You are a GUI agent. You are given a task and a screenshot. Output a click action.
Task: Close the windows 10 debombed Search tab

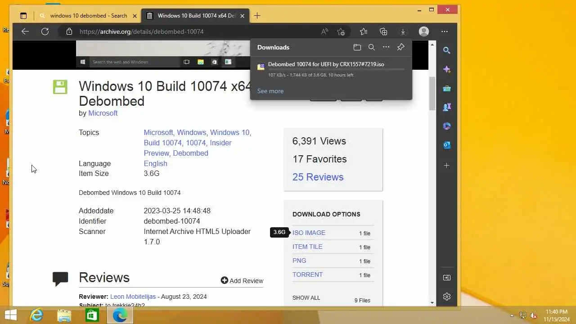(135, 16)
